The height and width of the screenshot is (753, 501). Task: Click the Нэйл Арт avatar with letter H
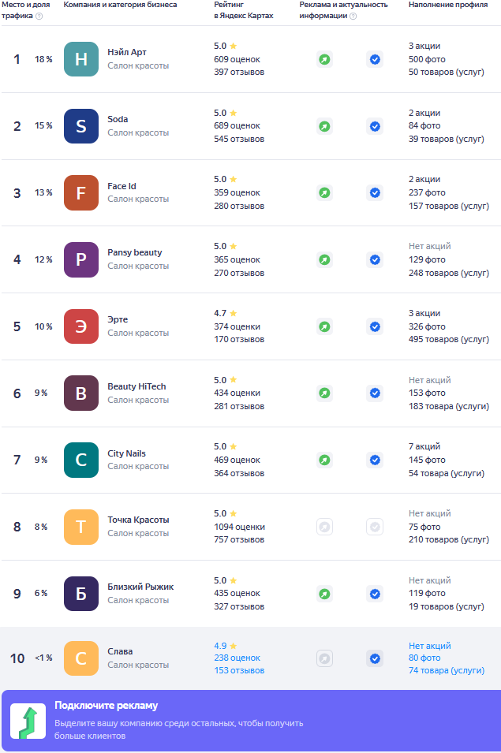(x=80, y=59)
